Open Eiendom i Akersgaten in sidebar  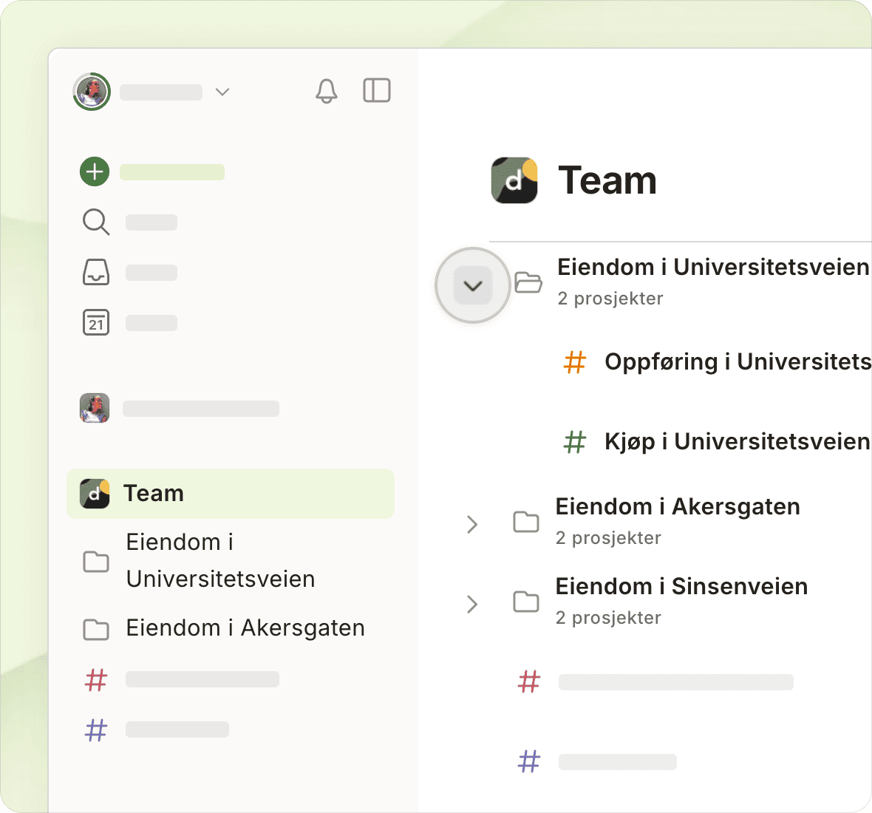pos(245,628)
